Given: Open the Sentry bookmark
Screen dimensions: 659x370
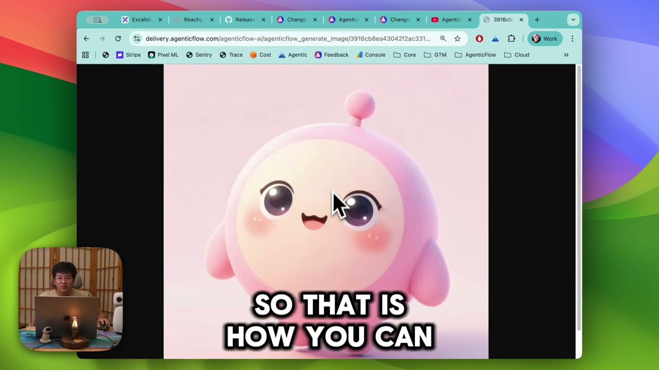Looking at the screenshot, I should click(199, 54).
